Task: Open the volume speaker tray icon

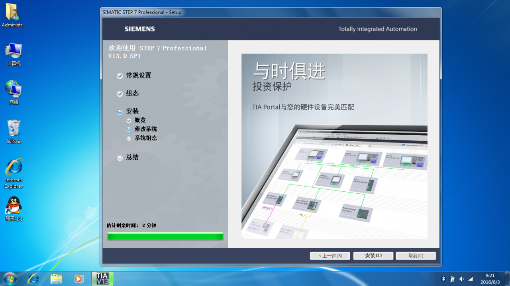Action: click(x=461, y=279)
